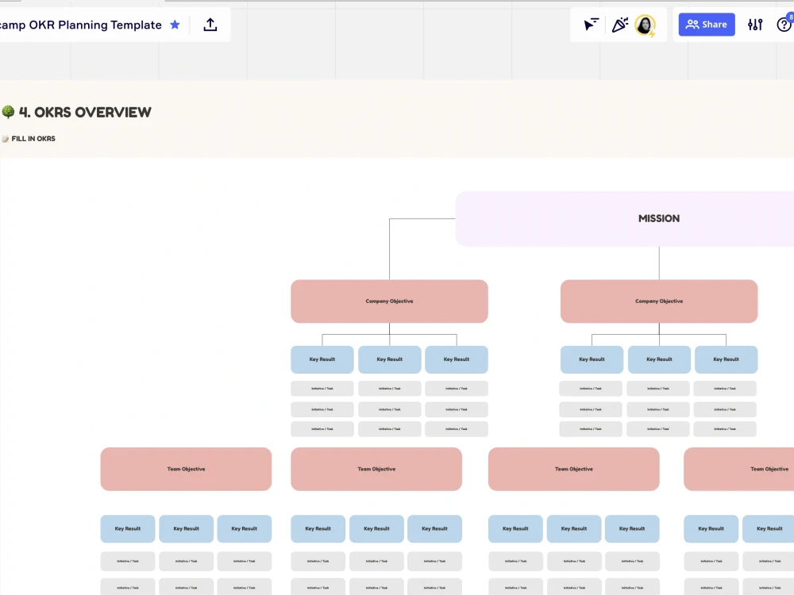Select middle Key Result under right Company Objective
Image resolution: width=794 pixels, height=595 pixels.
(659, 359)
